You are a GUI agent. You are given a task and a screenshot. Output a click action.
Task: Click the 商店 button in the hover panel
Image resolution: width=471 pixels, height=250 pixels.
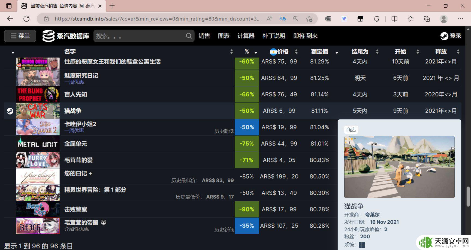(x=351, y=130)
